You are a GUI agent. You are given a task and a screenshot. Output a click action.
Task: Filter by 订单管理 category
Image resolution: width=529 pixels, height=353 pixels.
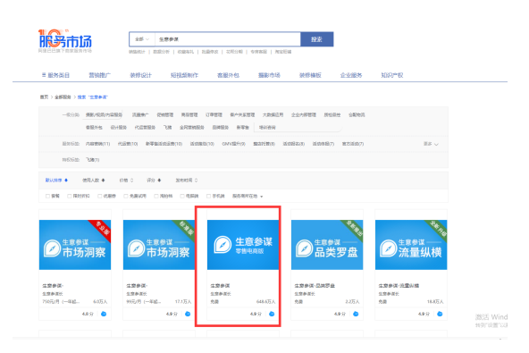click(214, 114)
